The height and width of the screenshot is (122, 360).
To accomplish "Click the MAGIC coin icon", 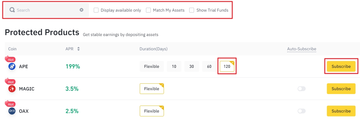I will click(x=12, y=89).
